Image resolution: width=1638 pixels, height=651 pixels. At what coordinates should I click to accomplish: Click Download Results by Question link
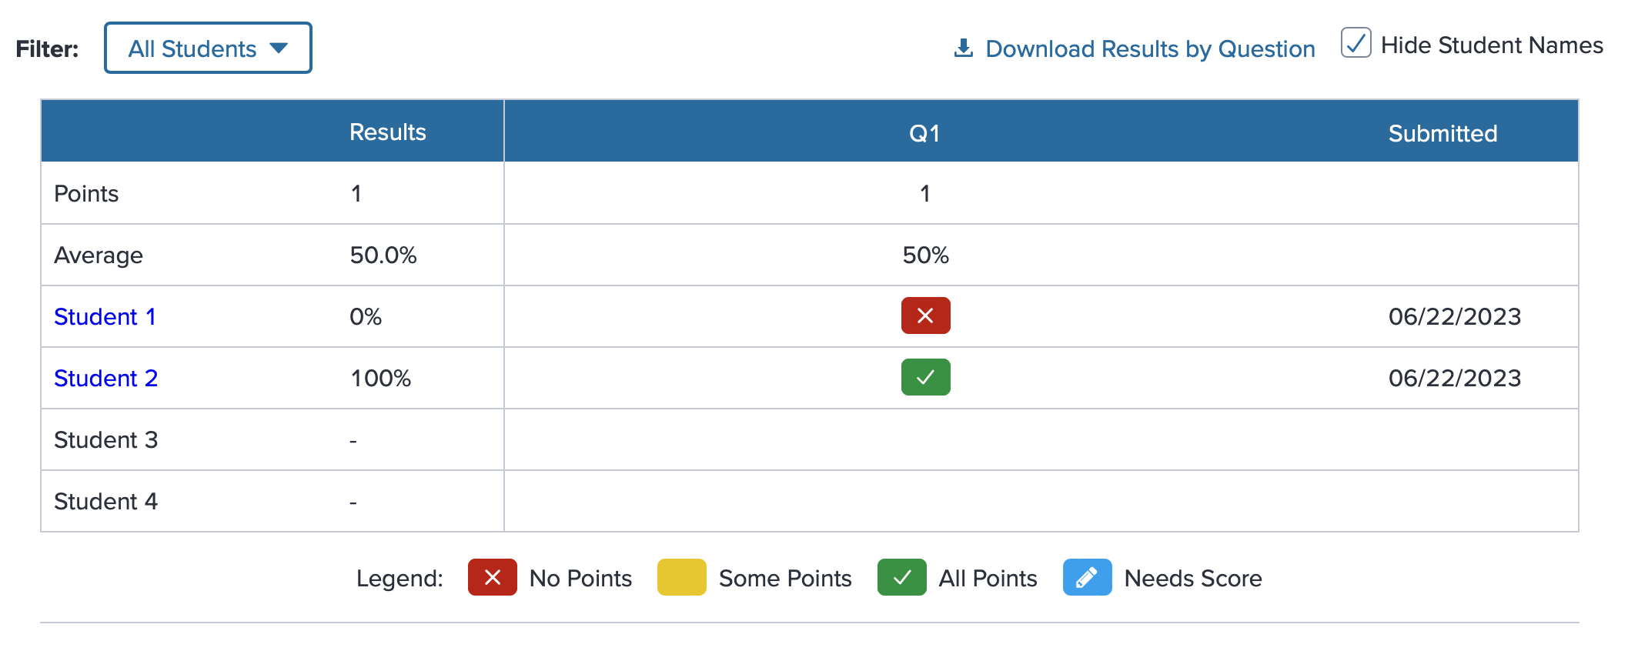point(1150,48)
